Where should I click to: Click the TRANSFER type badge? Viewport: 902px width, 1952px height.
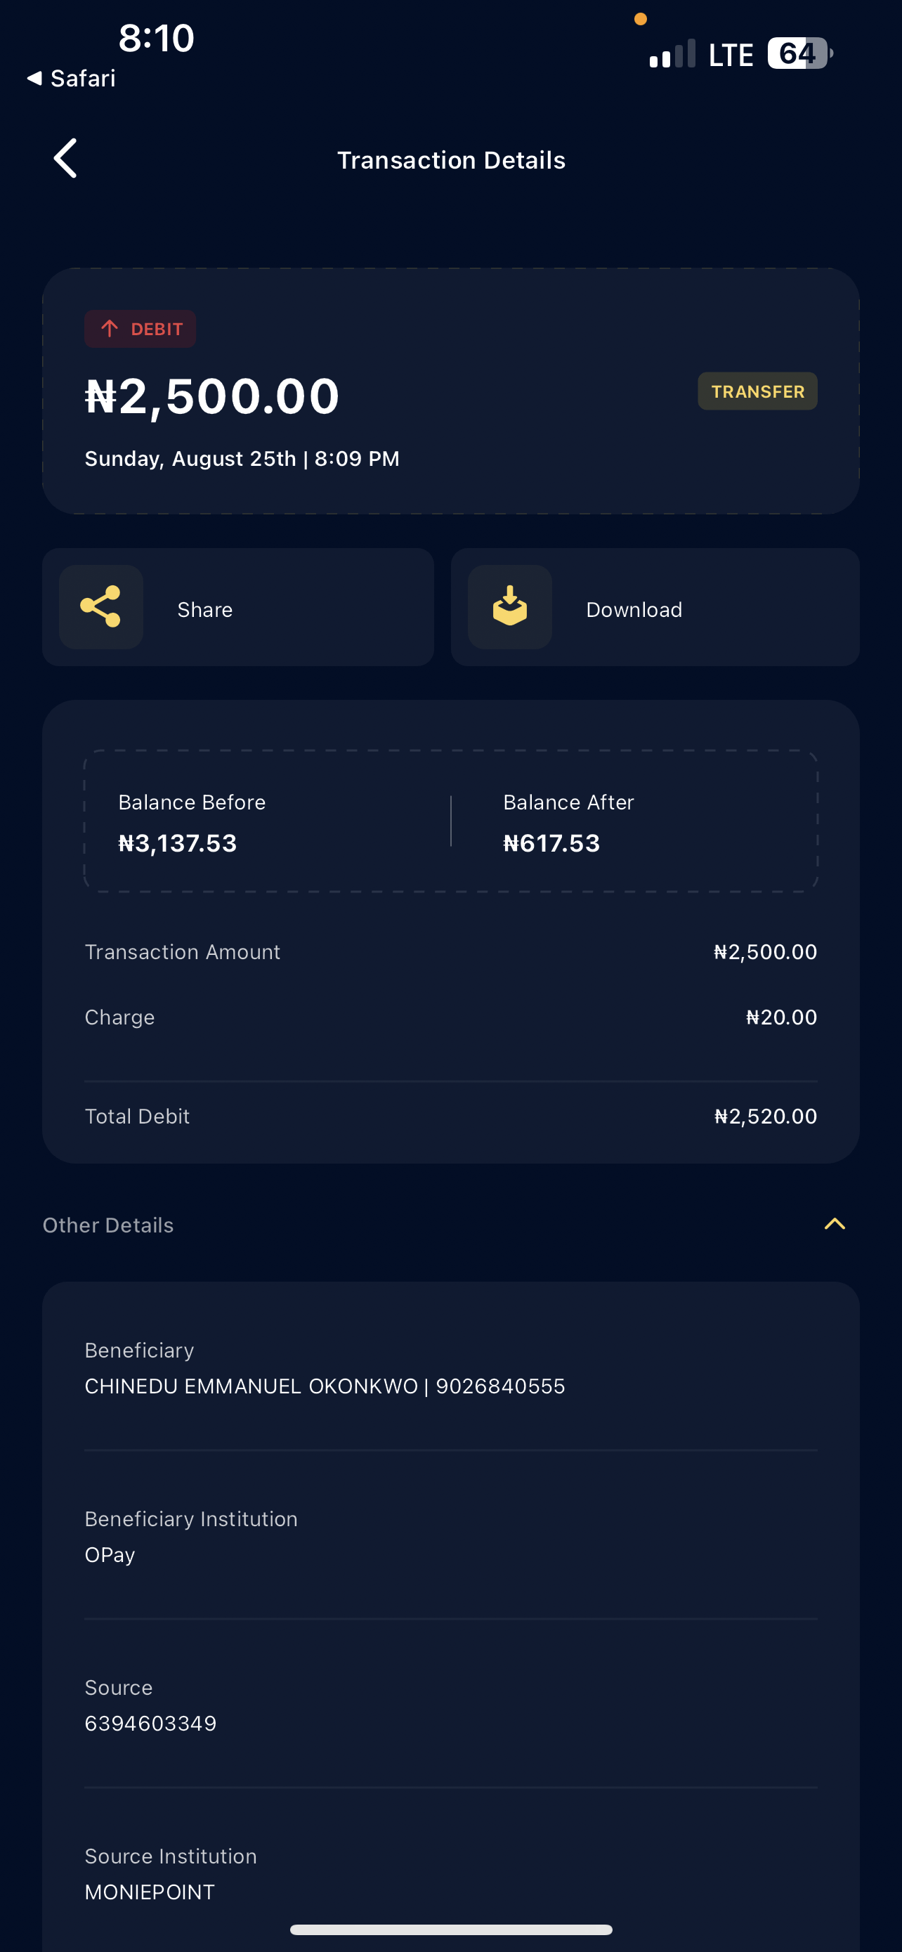pos(757,391)
